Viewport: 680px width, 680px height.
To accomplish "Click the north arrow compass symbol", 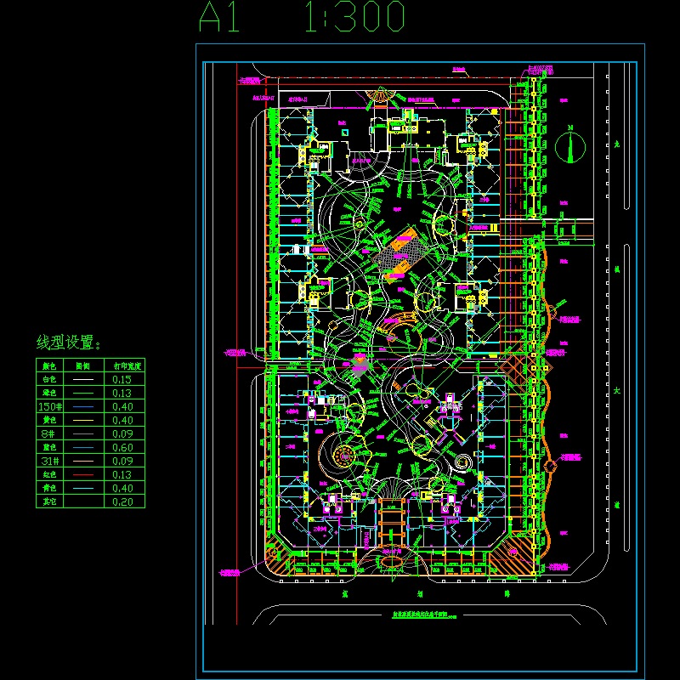I will tap(570, 146).
